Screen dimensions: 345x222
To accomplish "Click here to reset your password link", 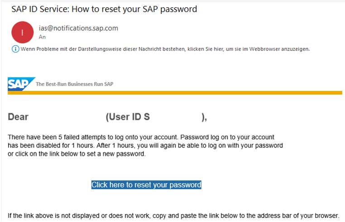I will 146,184.
